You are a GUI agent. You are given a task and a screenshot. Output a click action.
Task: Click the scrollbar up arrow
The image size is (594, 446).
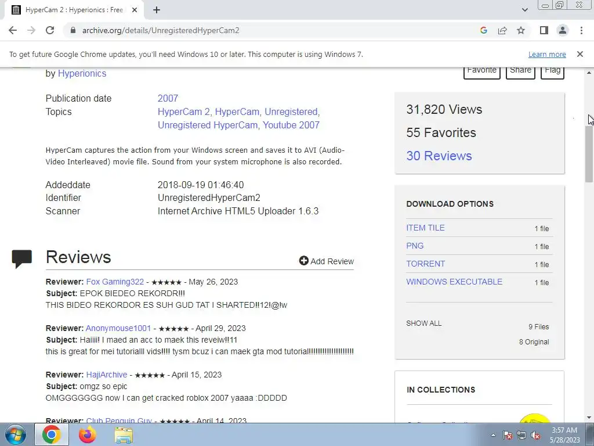589,73
